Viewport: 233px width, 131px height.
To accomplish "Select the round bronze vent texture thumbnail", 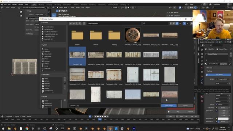I will [x=133, y=35].
